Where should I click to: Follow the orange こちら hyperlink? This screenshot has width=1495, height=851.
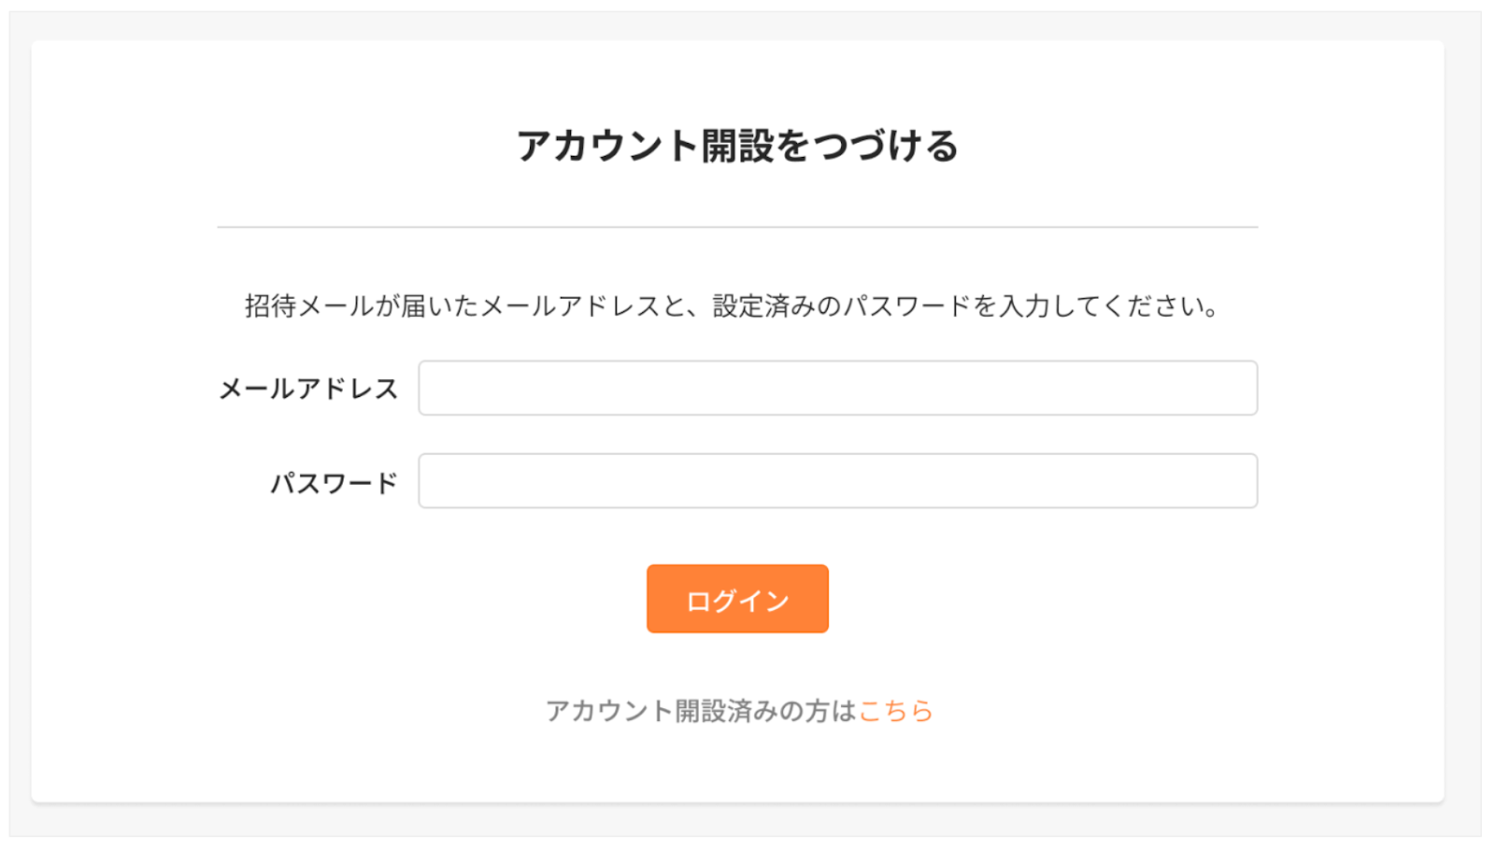[x=895, y=711]
